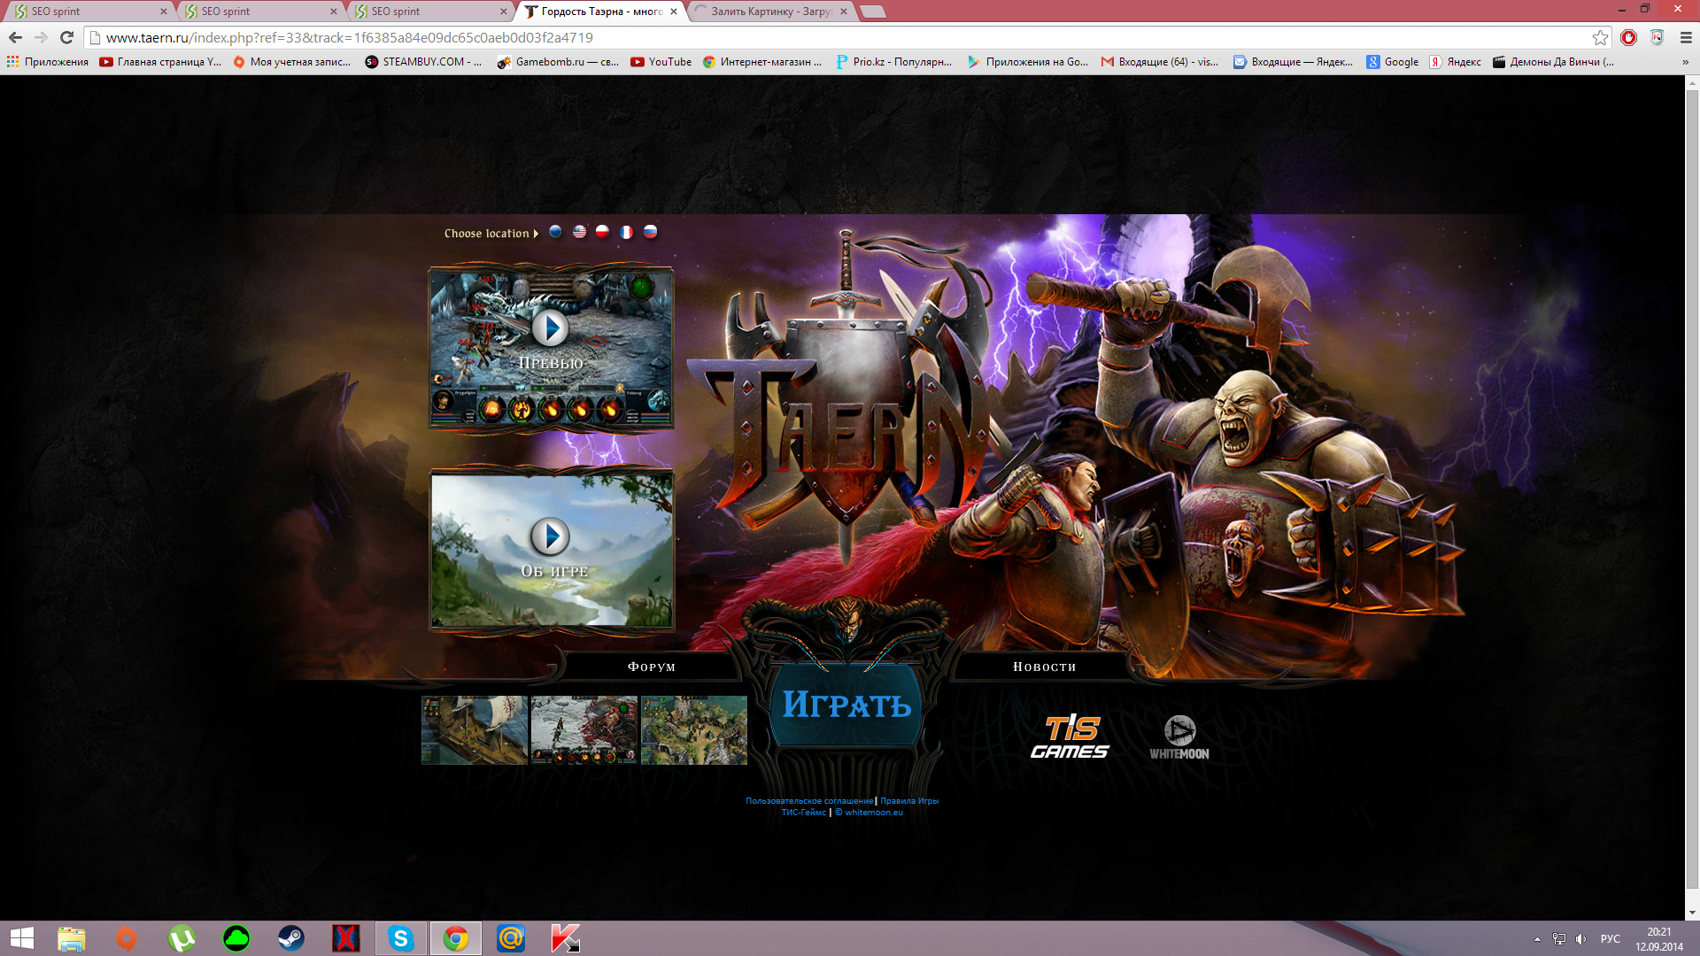
Task: Open the Входящие — Яндек... bookmark
Action: (x=1293, y=62)
